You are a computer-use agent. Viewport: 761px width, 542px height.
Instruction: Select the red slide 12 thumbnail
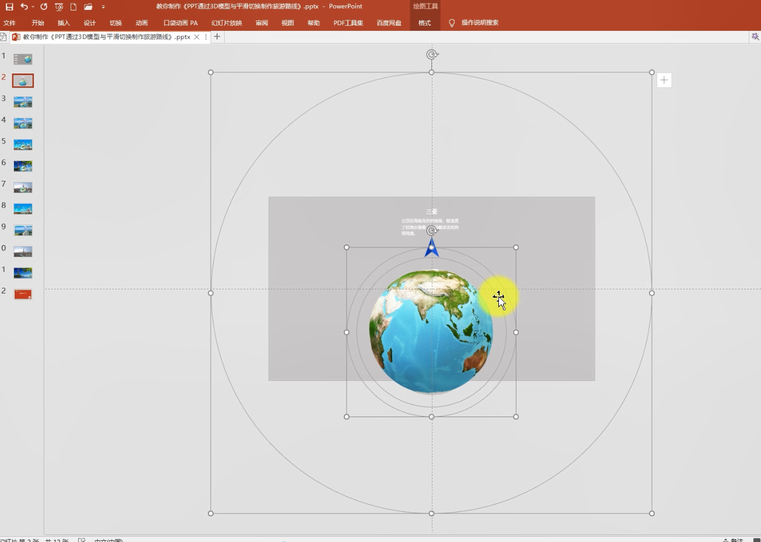23,295
